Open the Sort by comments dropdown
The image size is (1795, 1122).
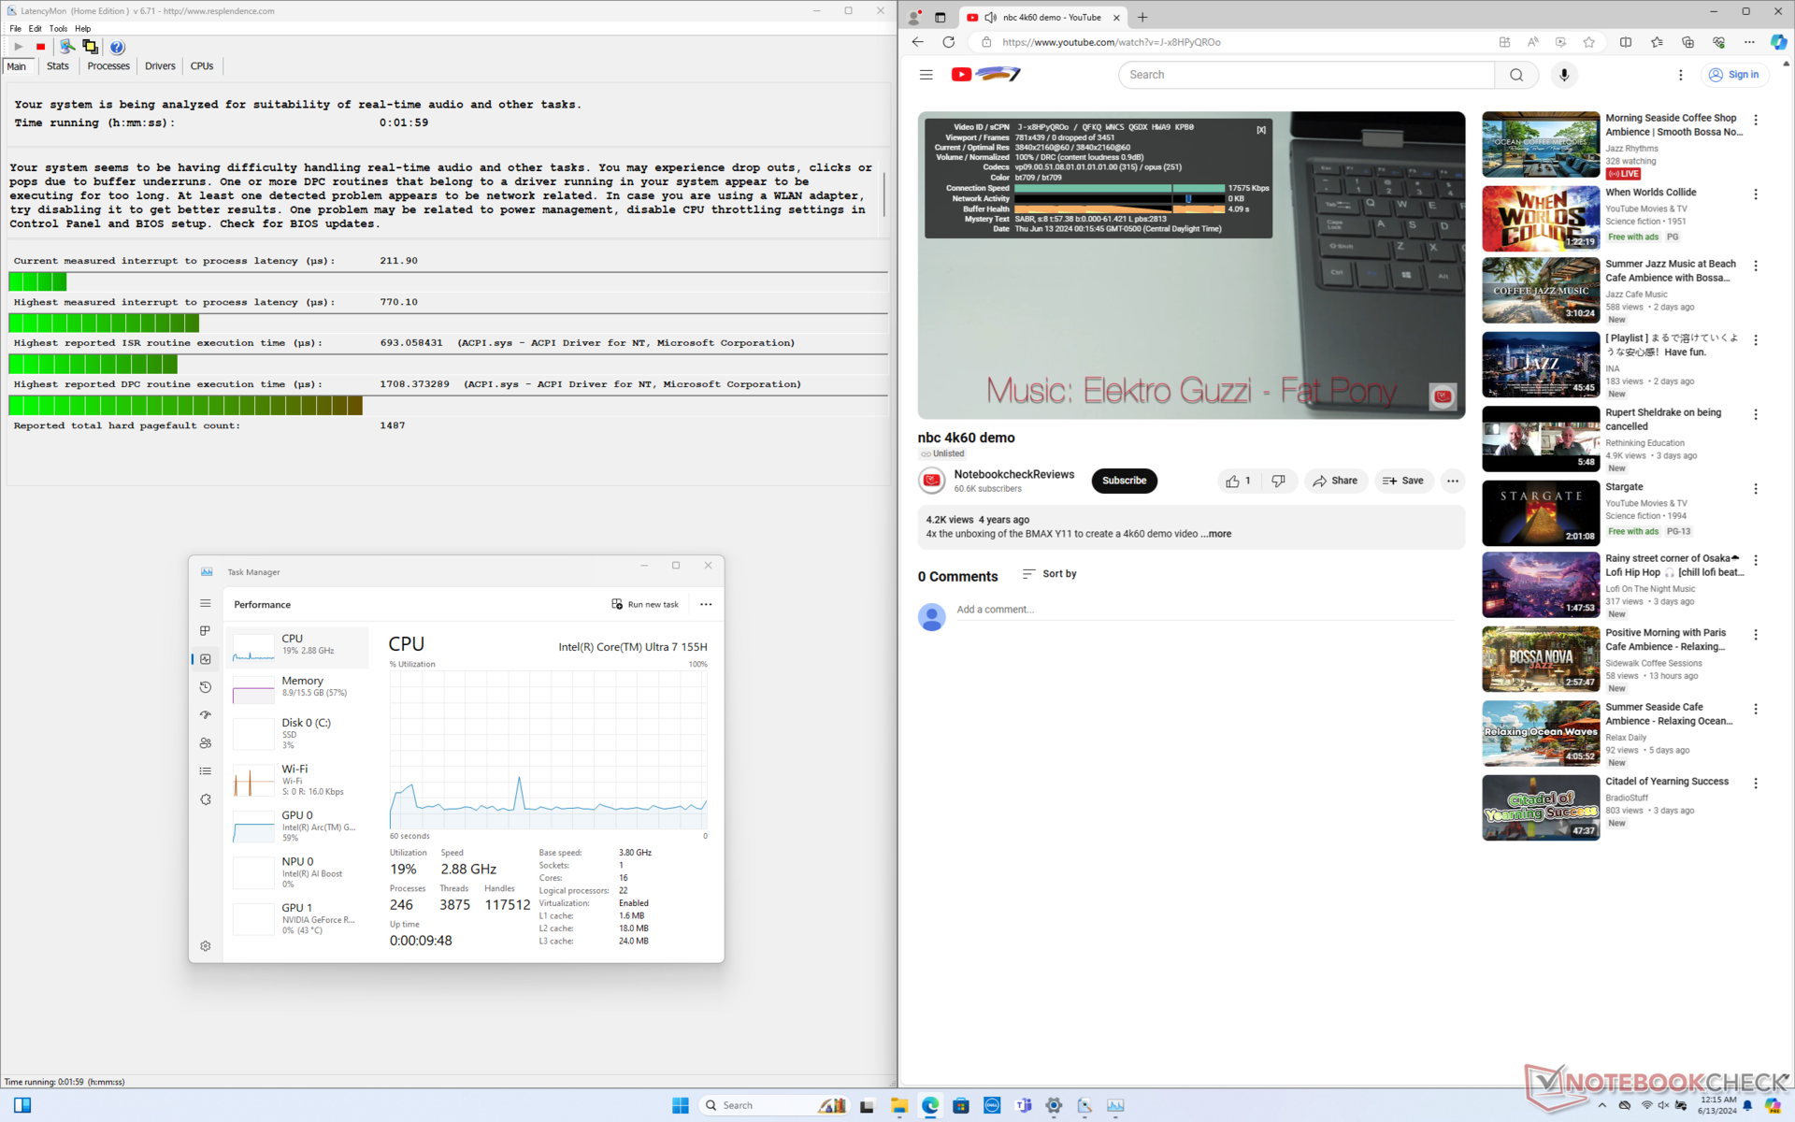(x=1049, y=574)
